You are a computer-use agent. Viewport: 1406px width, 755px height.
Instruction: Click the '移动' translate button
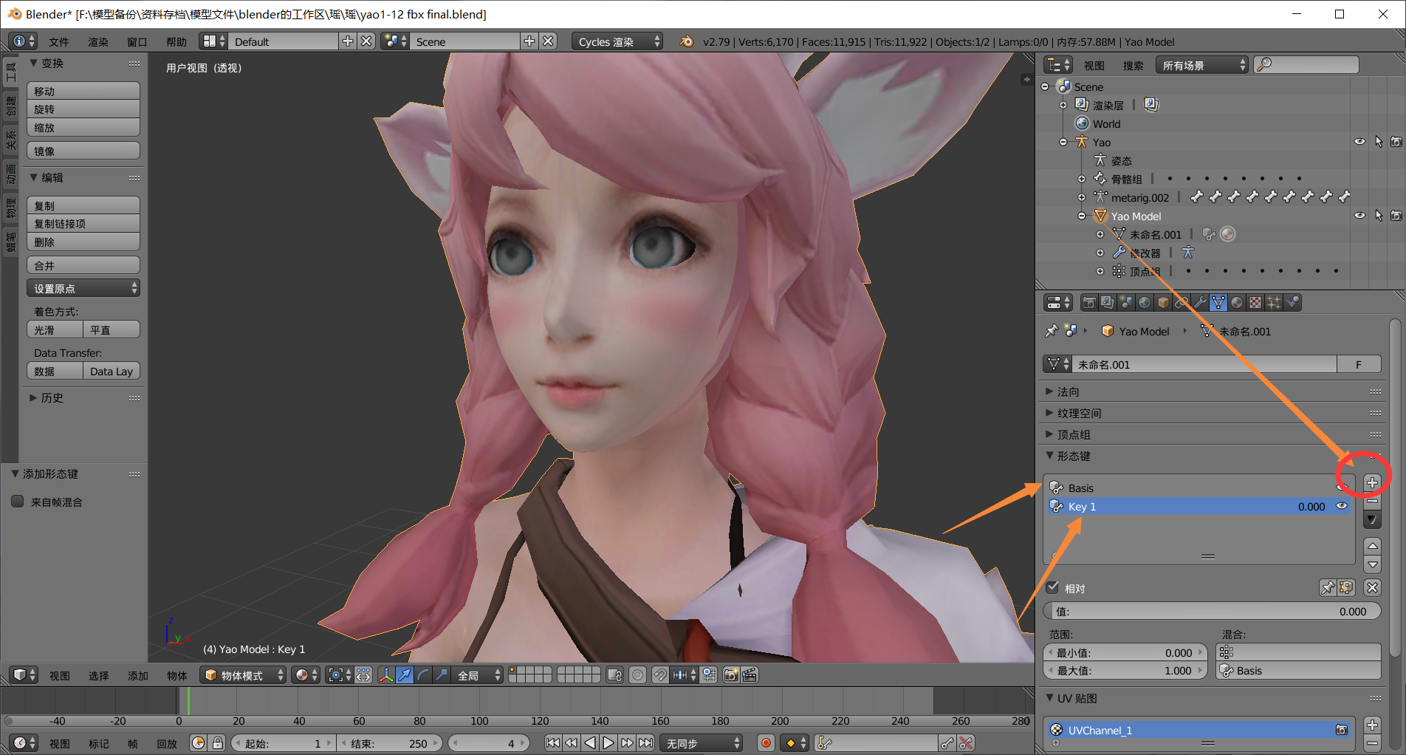pos(83,91)
